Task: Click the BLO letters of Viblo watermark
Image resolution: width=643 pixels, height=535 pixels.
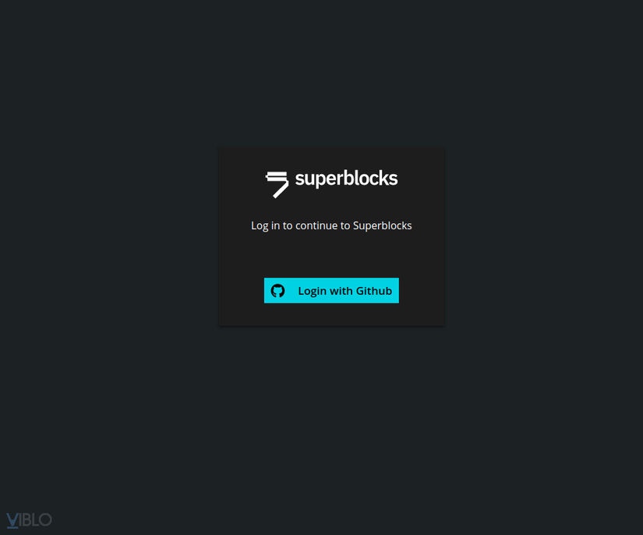Action: click(x=37, y=520)
